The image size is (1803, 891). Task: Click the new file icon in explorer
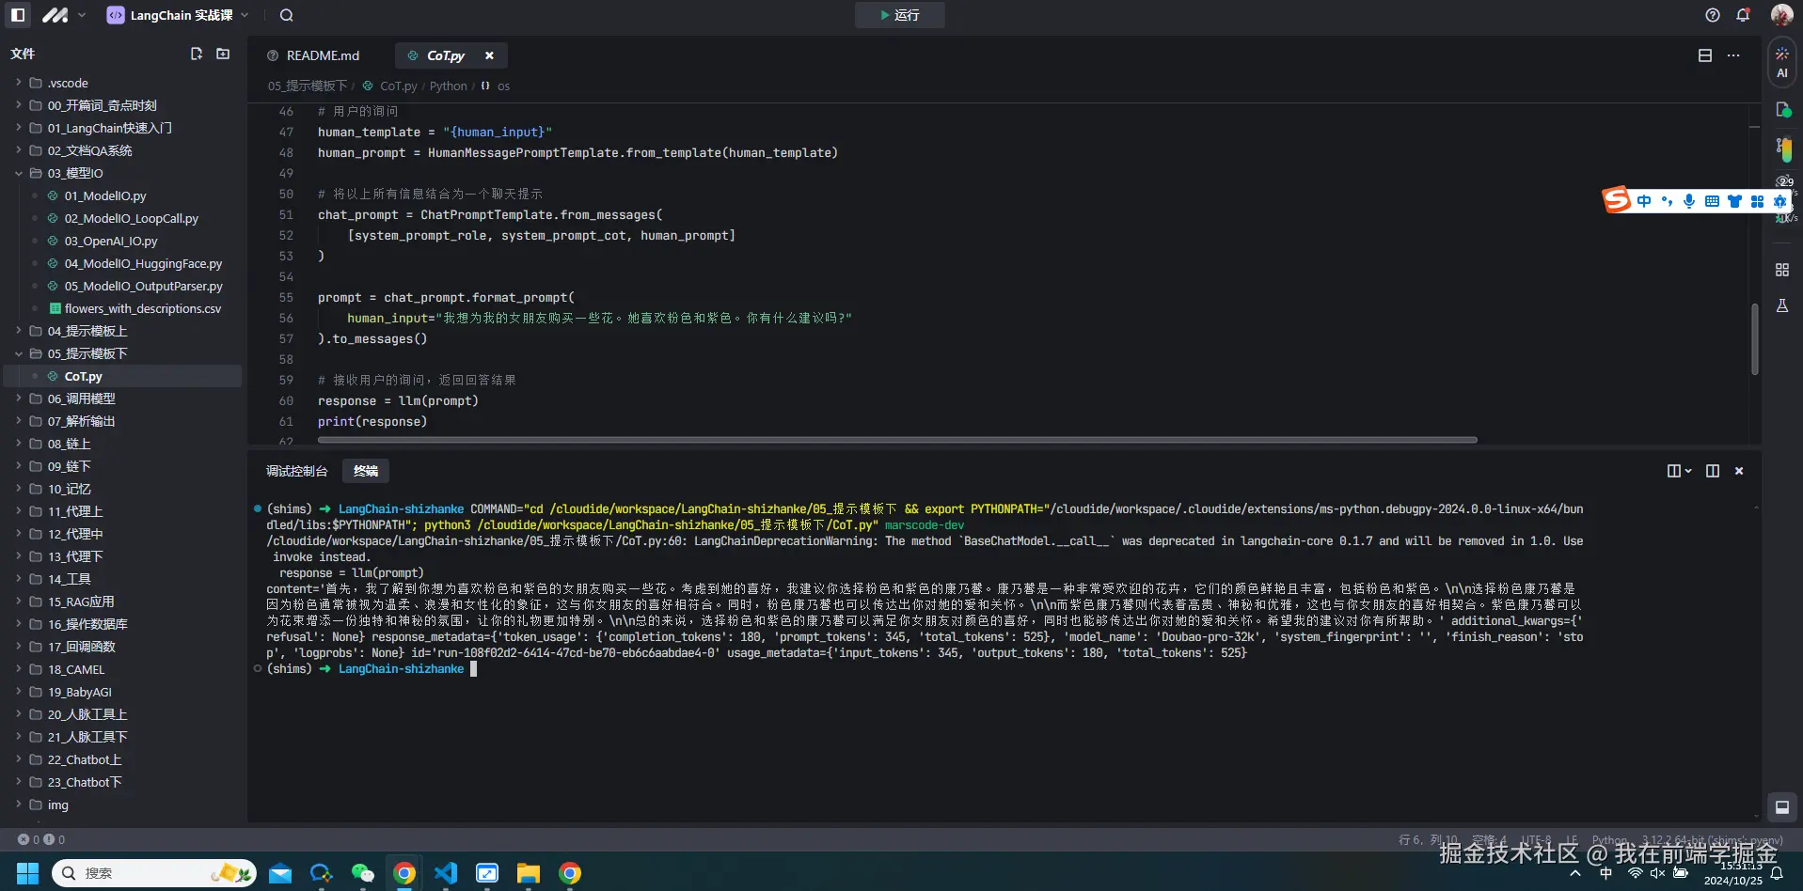[x=197, y=54]
